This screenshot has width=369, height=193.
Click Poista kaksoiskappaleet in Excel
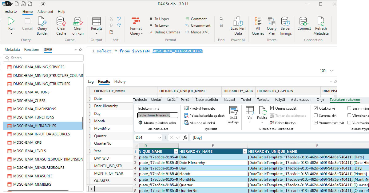[x=204, y=115]
